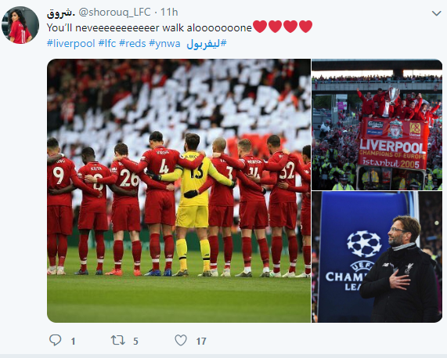Open the tweet via the 11h timestamp
Screen dimensions: 447x358
(169, 13)
